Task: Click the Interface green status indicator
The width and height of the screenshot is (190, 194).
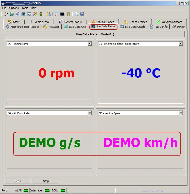Action: tap(47, 190)
